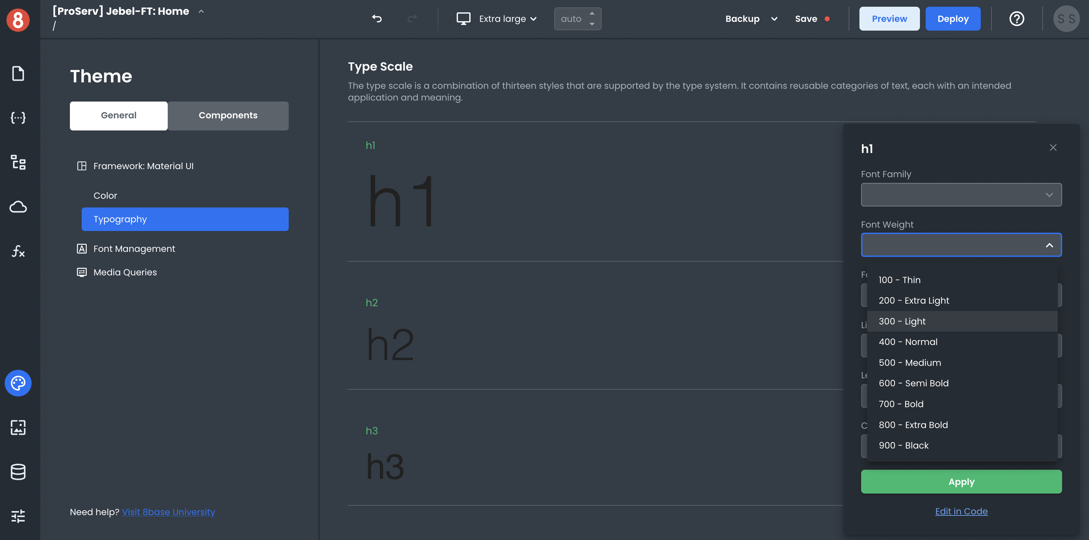Increment the auto width stepper up arrow
This screenshot has width=1089, height=540.
pos(592,13)
